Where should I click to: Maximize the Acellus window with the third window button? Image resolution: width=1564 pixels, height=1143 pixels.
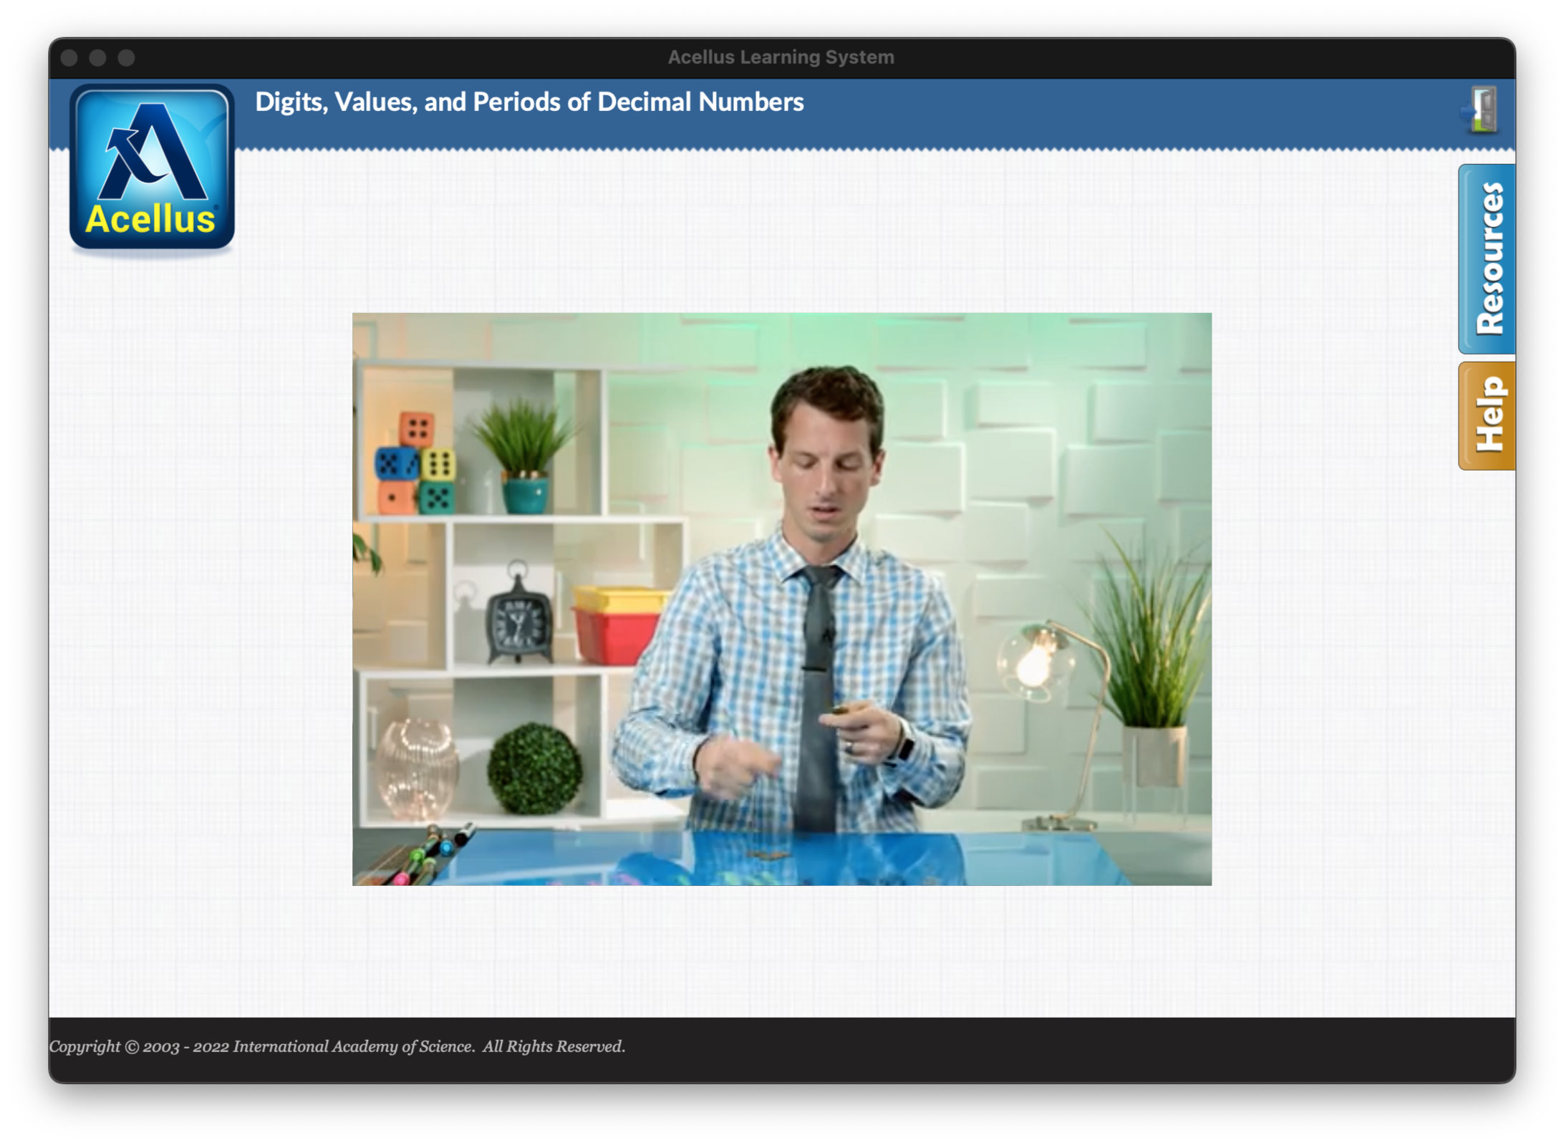click(127, 57)
